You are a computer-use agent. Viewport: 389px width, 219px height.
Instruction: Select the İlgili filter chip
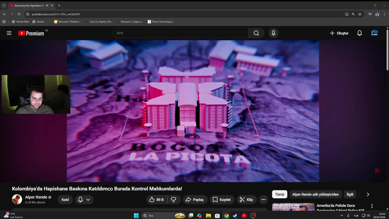pos(350,194)
